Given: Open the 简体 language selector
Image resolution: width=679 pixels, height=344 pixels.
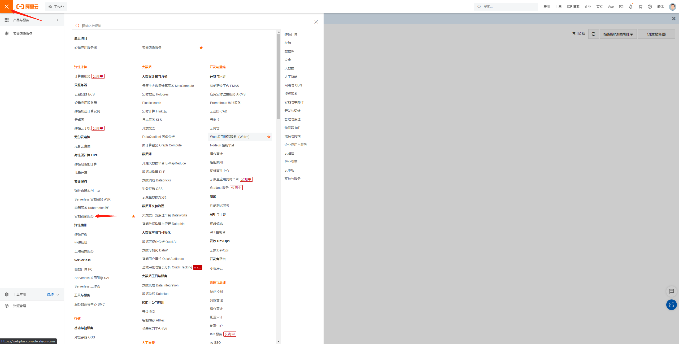Looking at the screenshot, I should click(660, 7).
